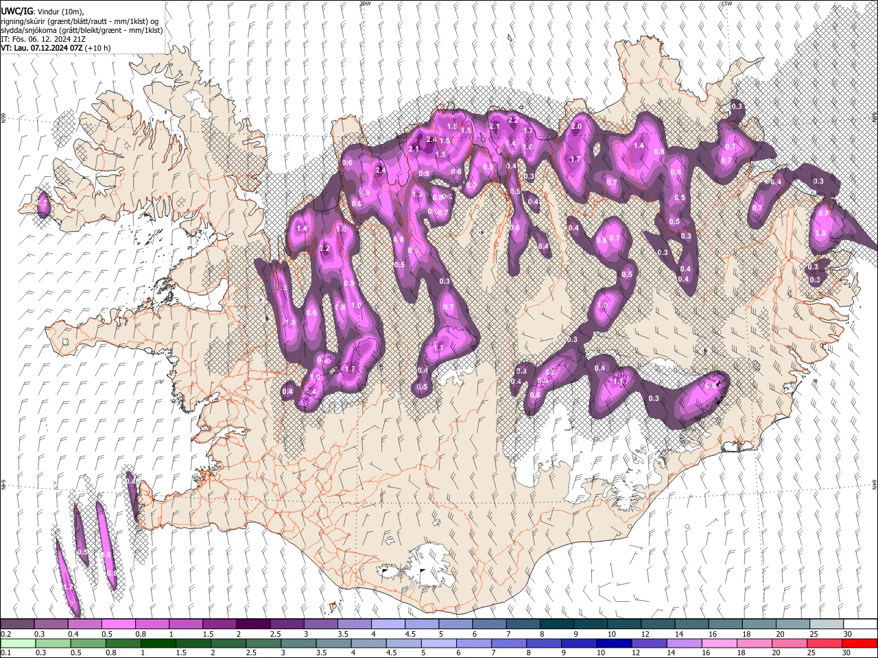This screenshot has width=878, height=658.
Task: Select the snow scale swatch between 18 and 20
Action: click(758, 624)
